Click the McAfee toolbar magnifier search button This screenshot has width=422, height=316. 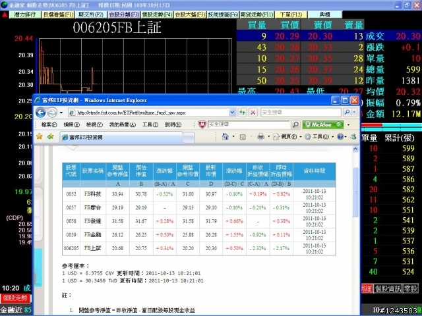pos(295,124)
